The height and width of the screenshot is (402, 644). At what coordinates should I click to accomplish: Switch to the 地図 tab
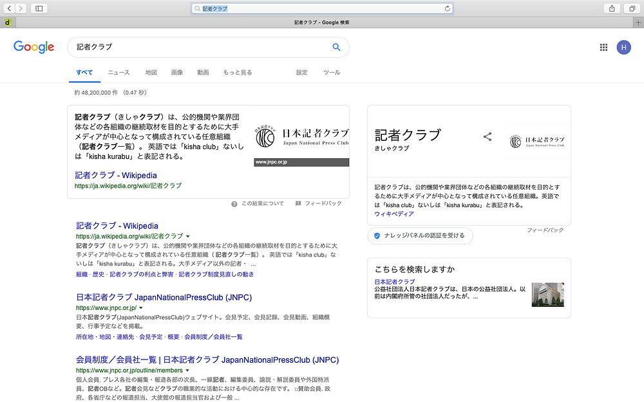point(151,73)
